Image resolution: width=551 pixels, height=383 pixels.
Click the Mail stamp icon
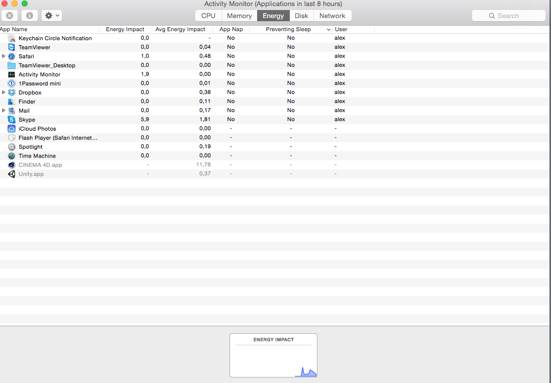[x=12, y=111]
